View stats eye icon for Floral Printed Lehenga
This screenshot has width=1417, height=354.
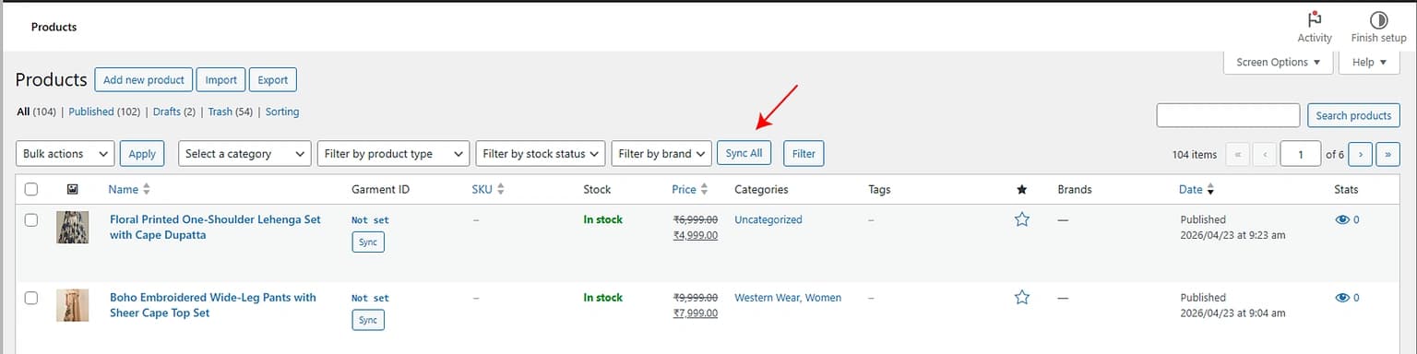point(1342,219)
